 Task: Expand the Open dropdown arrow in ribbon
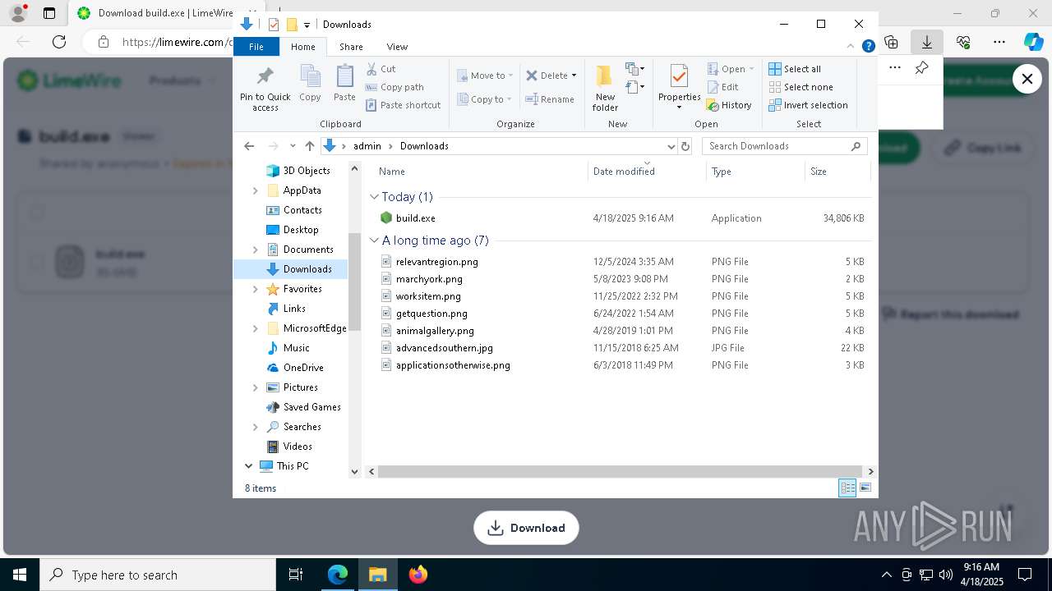751,69
